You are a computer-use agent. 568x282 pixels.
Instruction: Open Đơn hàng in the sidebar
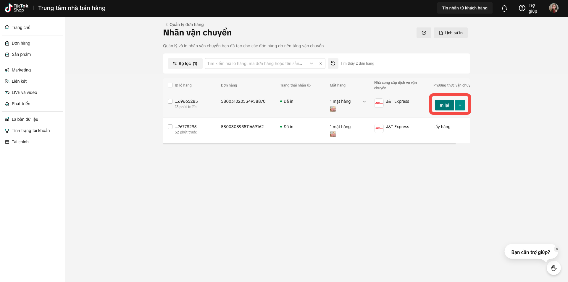[x=21, y=43]
